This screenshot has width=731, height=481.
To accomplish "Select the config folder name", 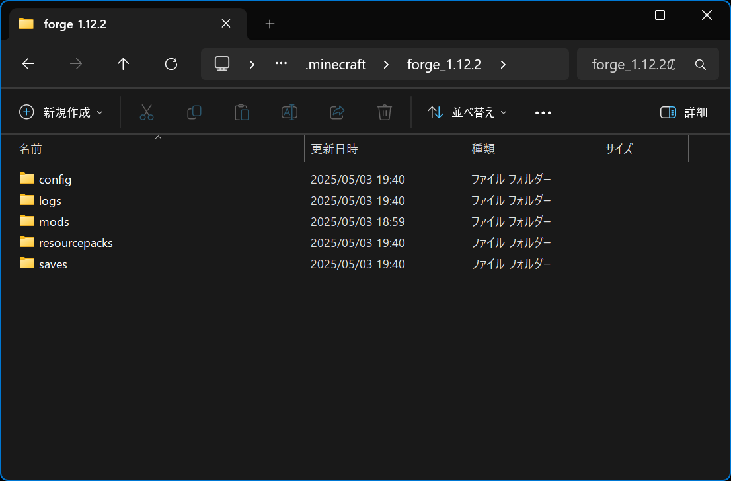I will click(x=55, y=180).
